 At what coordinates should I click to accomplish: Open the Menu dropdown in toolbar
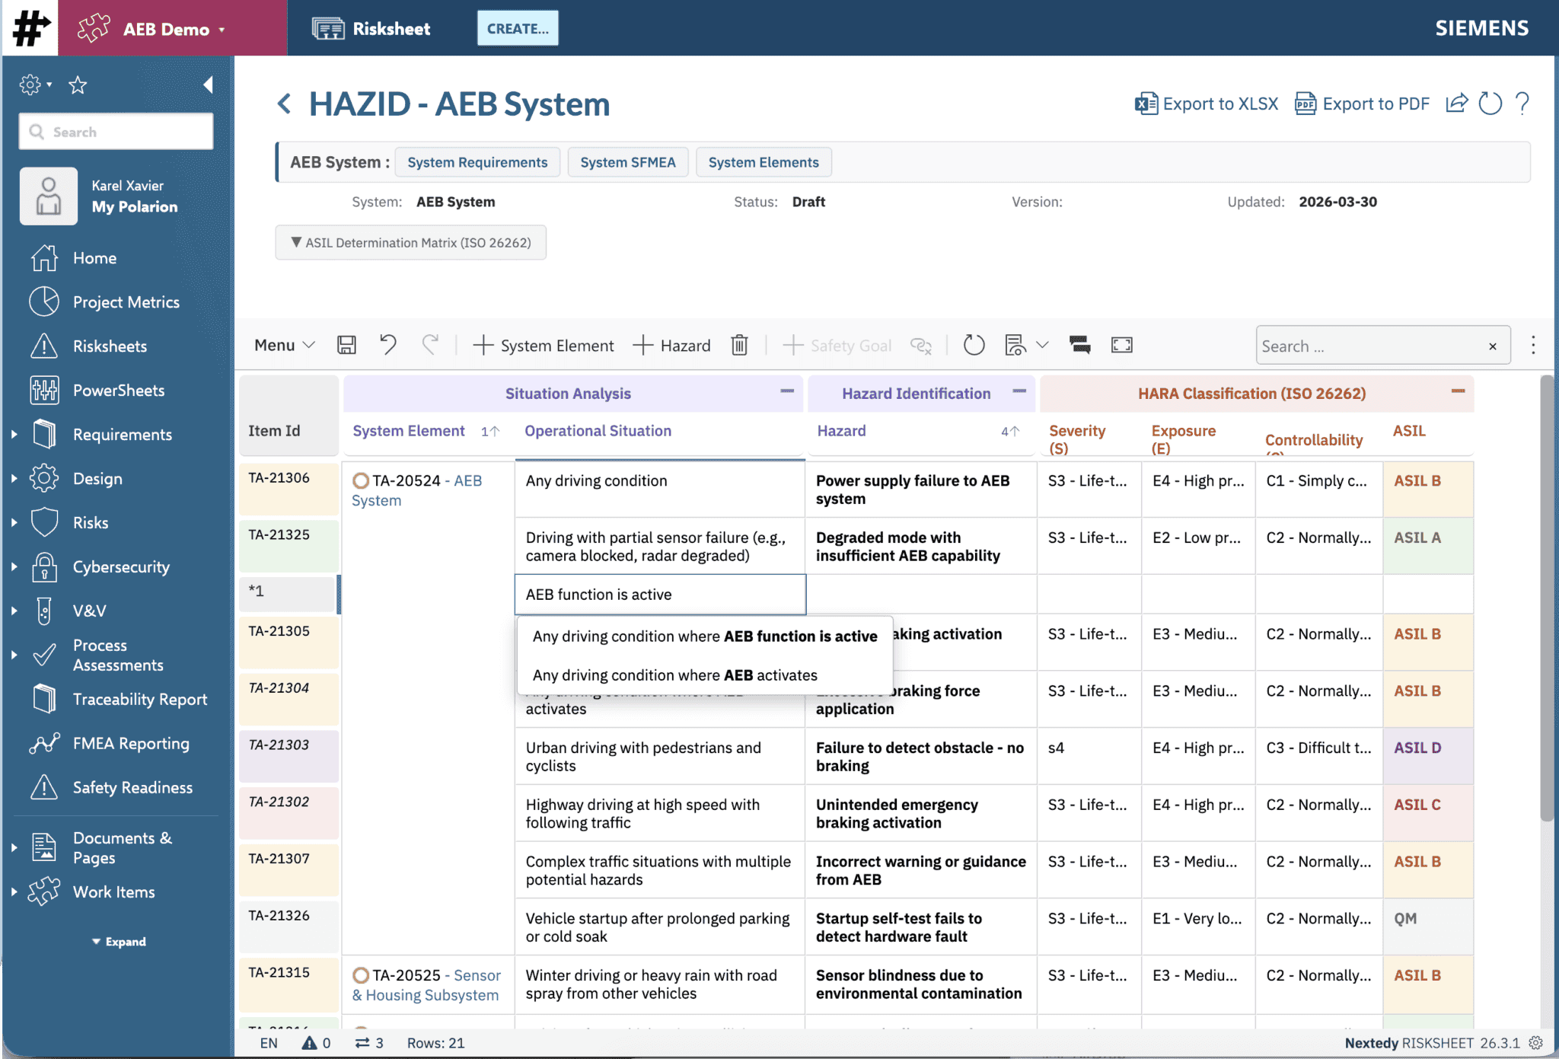(284, 346)
